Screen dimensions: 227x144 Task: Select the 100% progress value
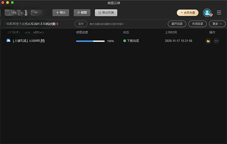[110, 41]
